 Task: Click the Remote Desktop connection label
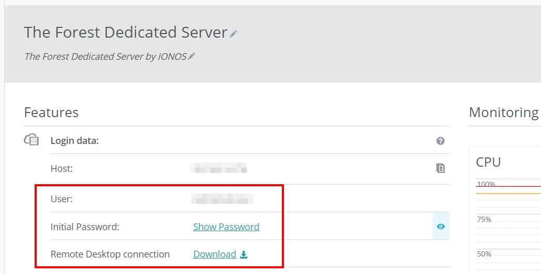click(110, 254)
